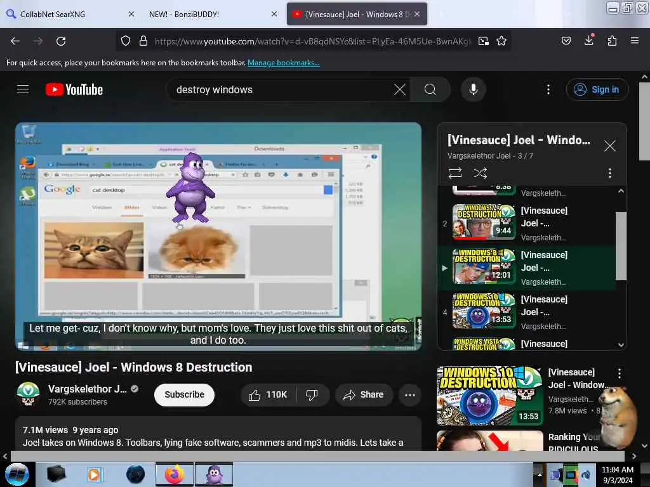Open Firefox application hamburger menu

635,41
